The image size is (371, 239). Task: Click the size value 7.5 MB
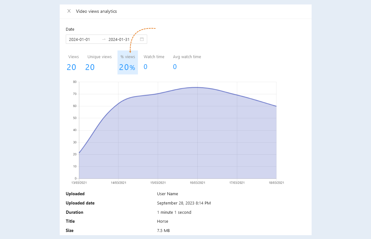tap(163, 230)
